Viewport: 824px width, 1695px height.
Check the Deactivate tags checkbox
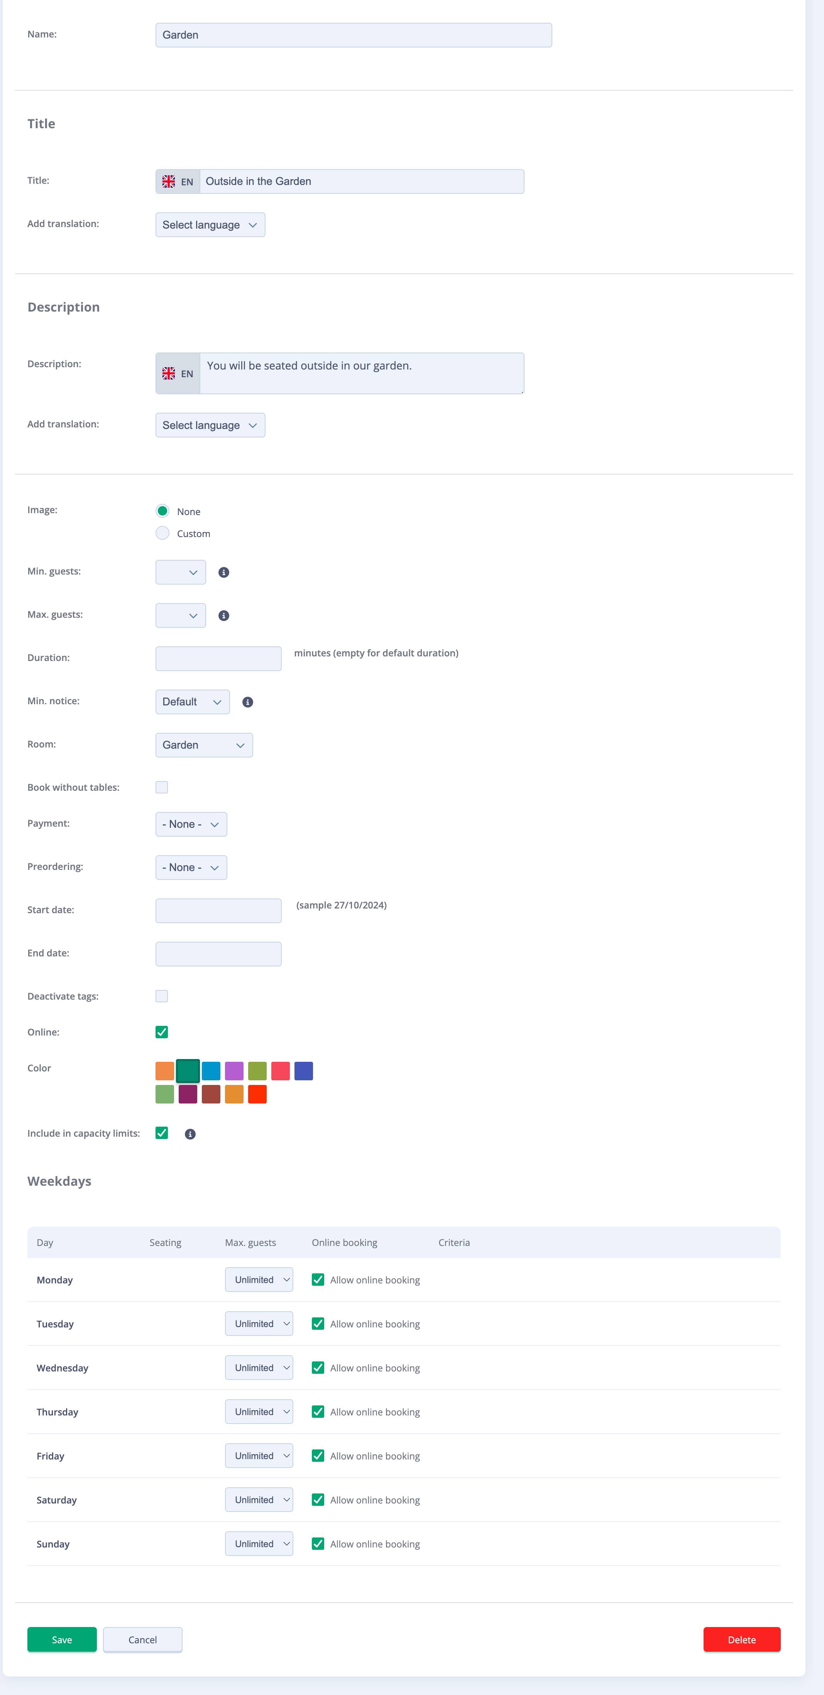point(162,995)
